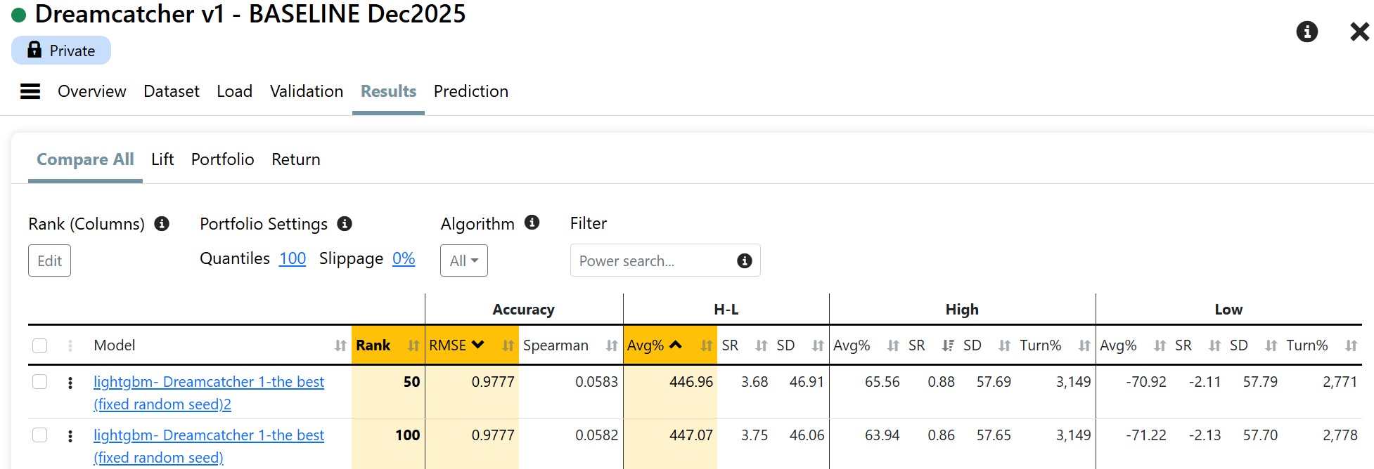
Task: Open the model info icon at top right
Action: 1306,32
